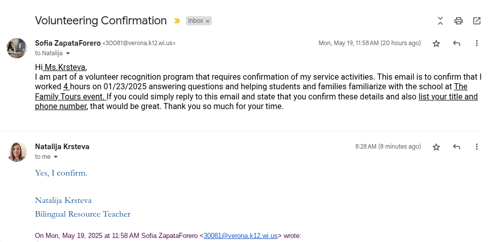The width and height of the screenshot is (488, 242).
Task: Open conversation in new window
Action: click(x=477, y=21)
